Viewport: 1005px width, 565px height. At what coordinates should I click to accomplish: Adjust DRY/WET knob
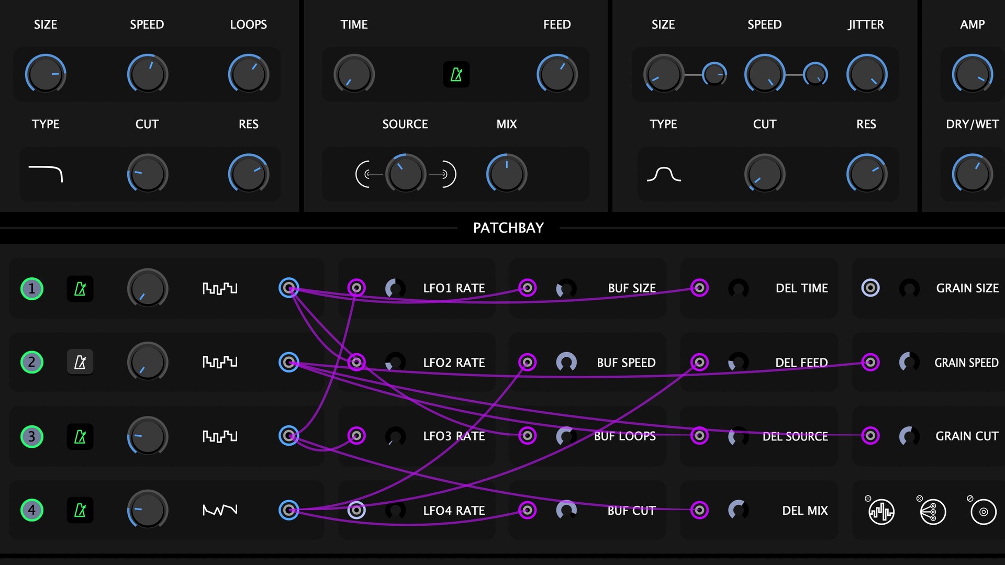click(x=973, y=174)
